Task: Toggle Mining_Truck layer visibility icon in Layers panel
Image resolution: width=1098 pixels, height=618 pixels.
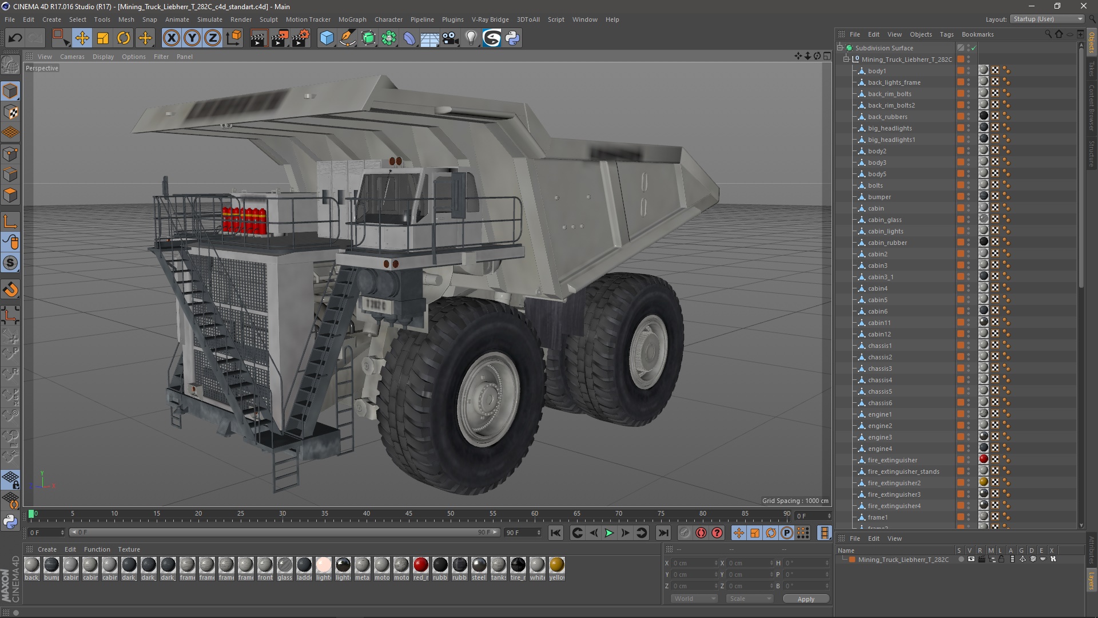Action: pos(970,560)
